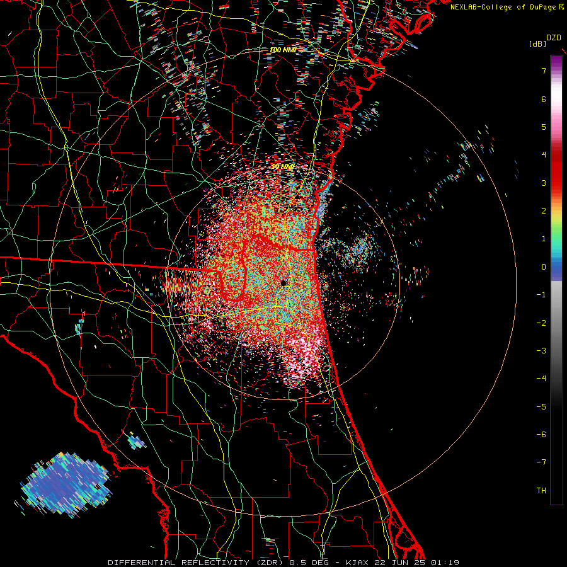Click the 0 value on the scale
The image size is (567, 567).
[544, 266]
